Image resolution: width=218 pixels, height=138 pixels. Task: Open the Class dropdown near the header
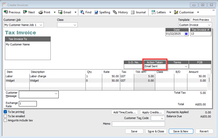click(75, 25)
